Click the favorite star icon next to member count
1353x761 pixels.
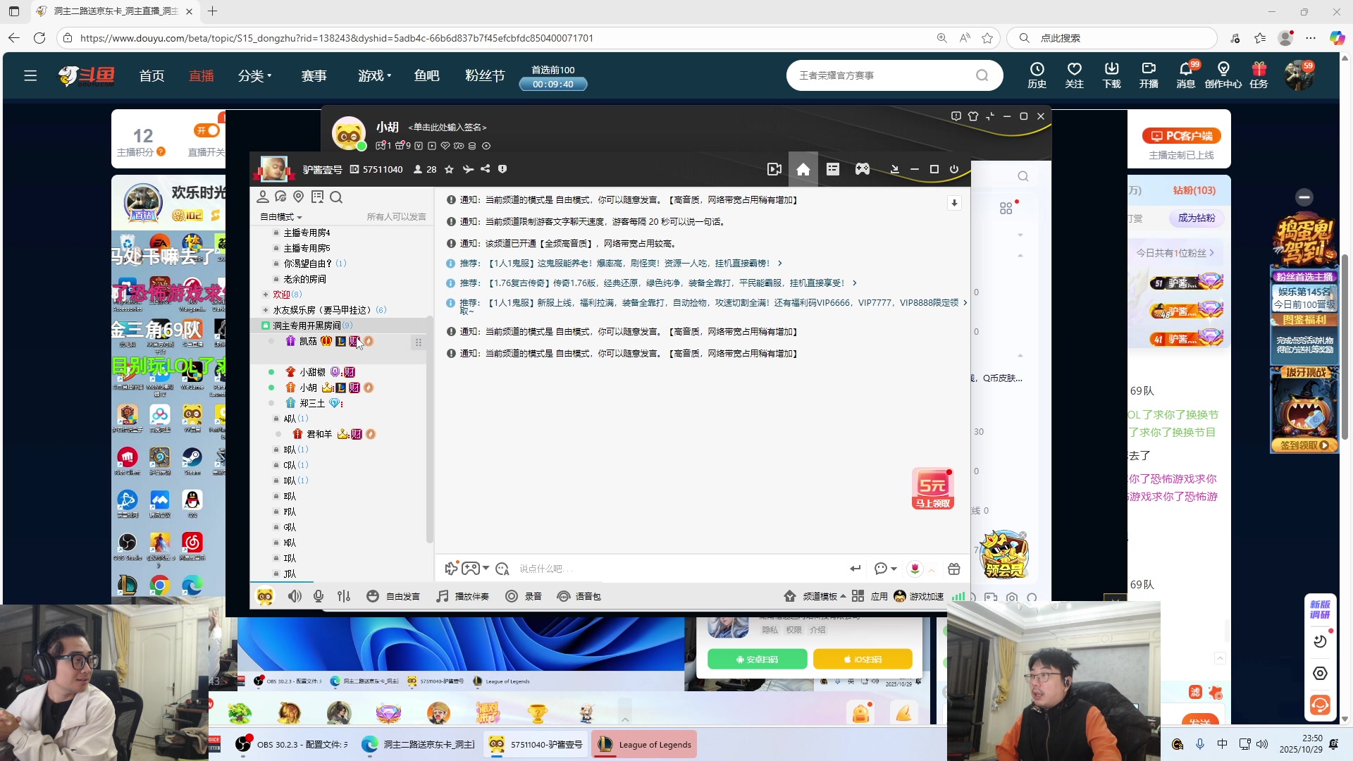[449, 169]
